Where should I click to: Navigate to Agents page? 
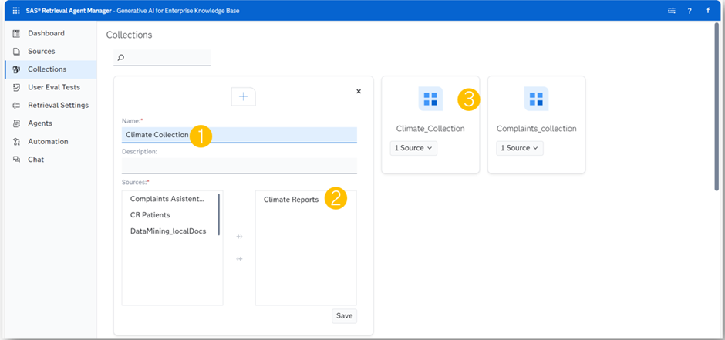pyautogui.click(x=40, y=123)
